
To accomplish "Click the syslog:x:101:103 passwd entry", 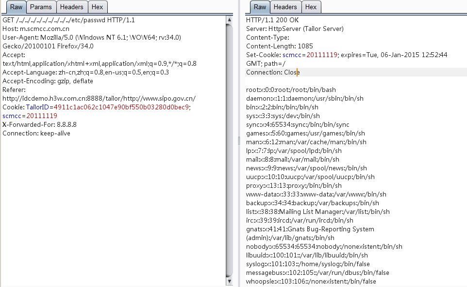I will [x=308, y=264].
